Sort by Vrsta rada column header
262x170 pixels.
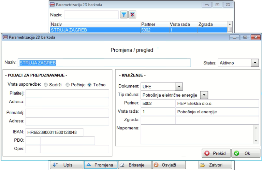click(x=183, y=24)
